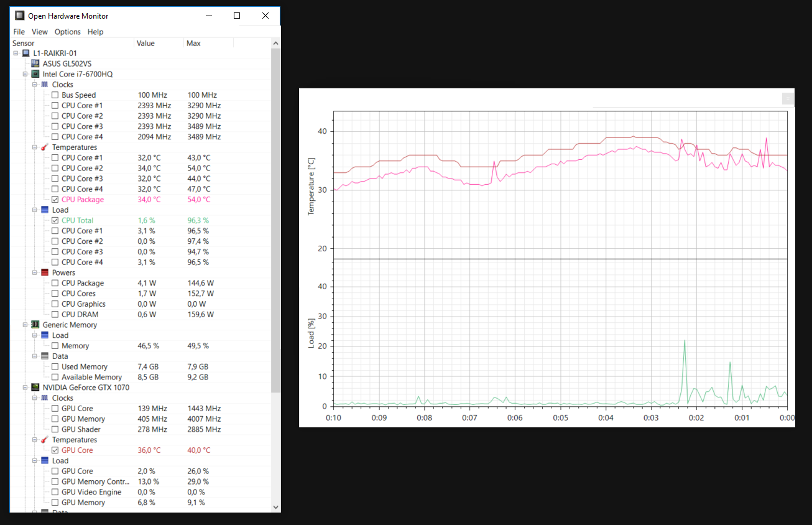Check the Used Memory checkbox

point(55,366)
